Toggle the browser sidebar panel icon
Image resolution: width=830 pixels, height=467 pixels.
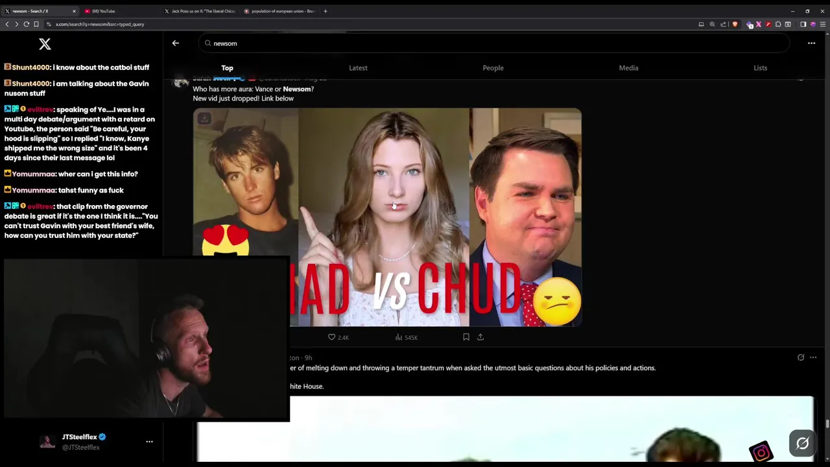coord(803,24)
